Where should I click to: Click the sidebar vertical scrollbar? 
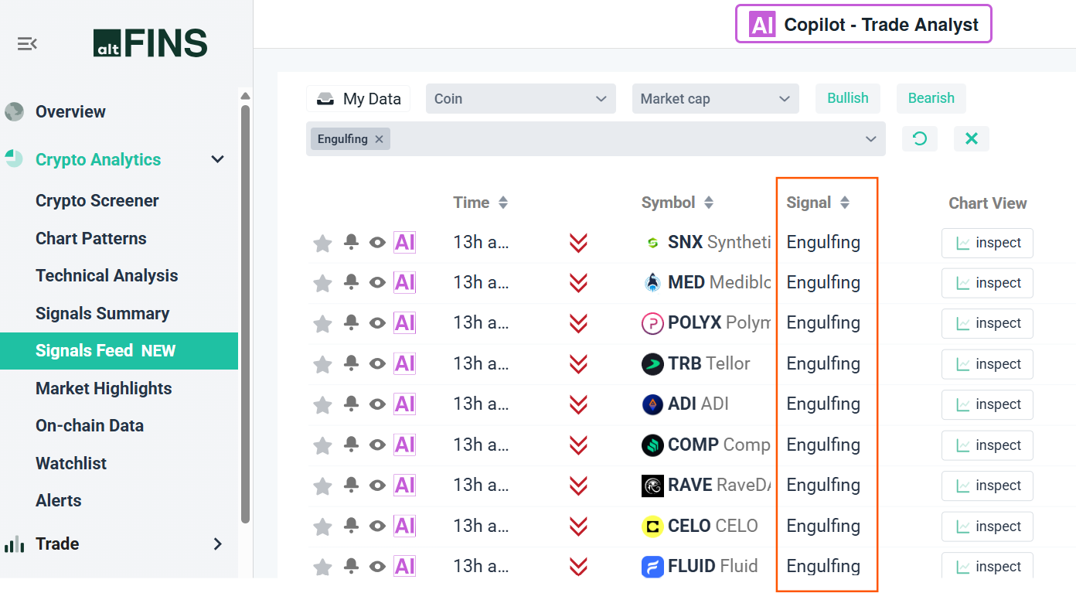pyautogui.click(x=246, y=313)
